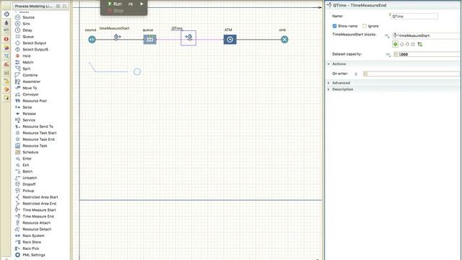Select Restricted Area End in the palette
Viewport: 462px width, 260px height.
coord(35,204)
